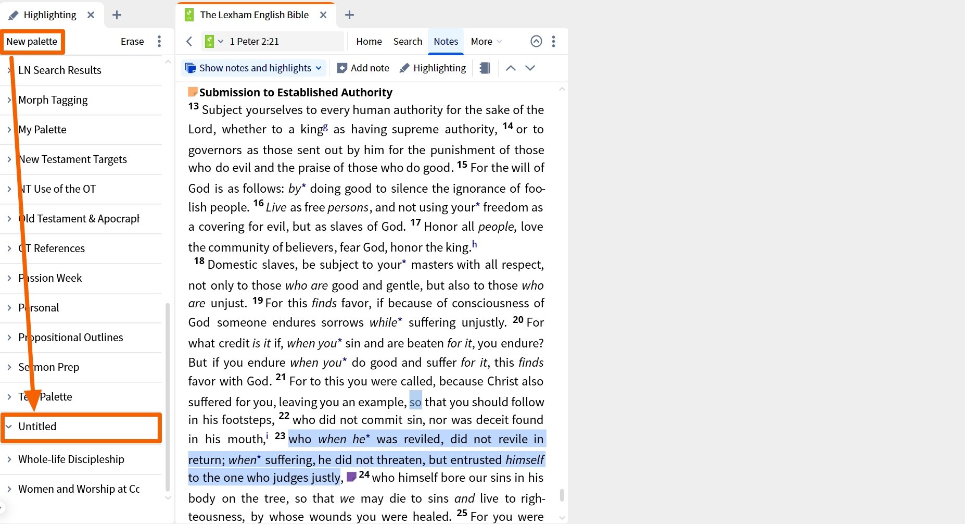Click heading Submission to Established Authority
Viewport: 965px width, 524px height.
pos(296,93)
